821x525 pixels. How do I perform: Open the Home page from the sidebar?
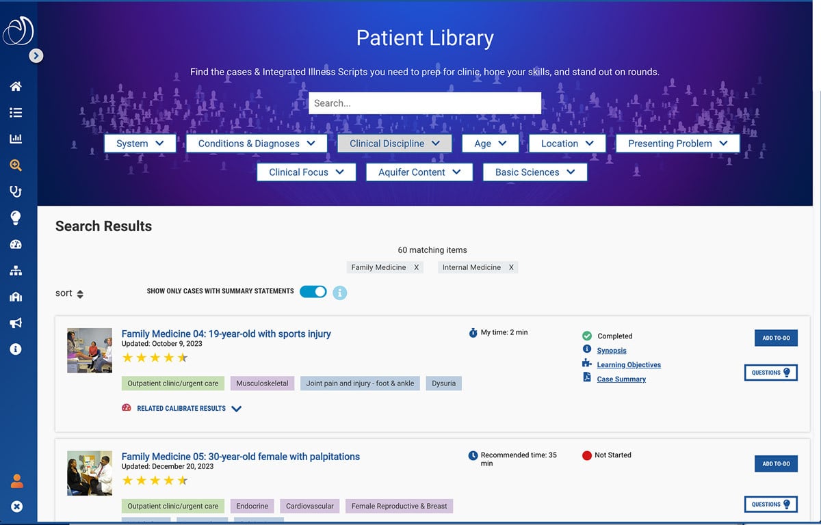17,86
